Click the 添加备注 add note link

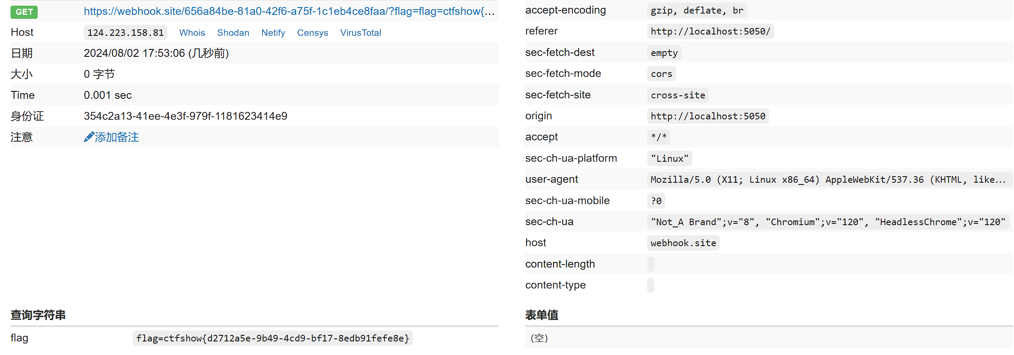click(x=117, y=137)
